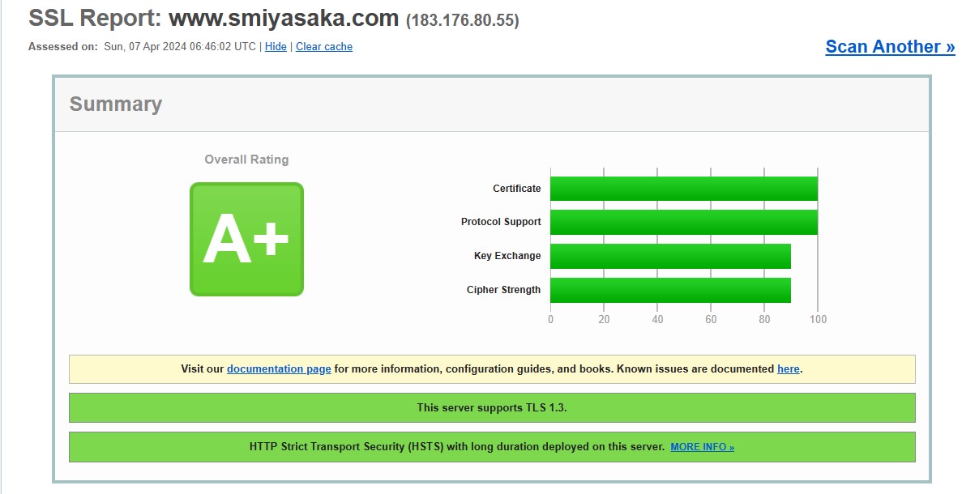Click the chart axis value 60
The image size is (979, 494).
click(711, 319)
